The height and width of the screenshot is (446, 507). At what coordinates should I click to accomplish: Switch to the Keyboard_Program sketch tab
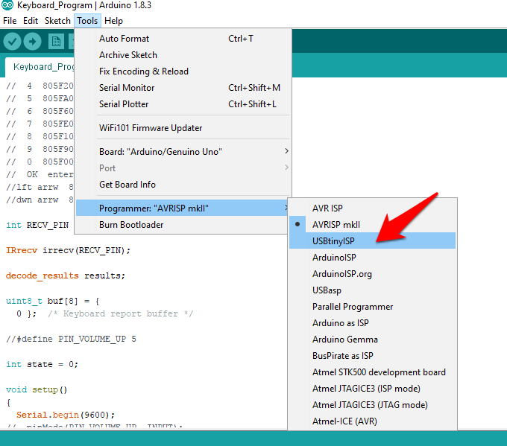40,67
